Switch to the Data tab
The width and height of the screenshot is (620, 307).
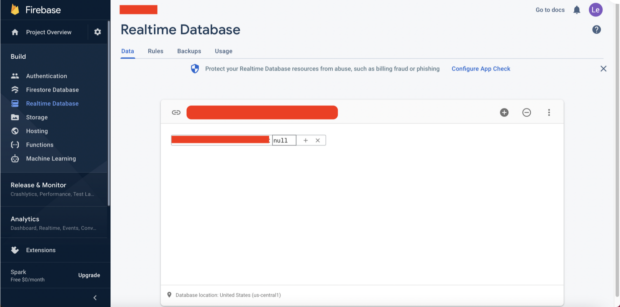coord(127,51)
